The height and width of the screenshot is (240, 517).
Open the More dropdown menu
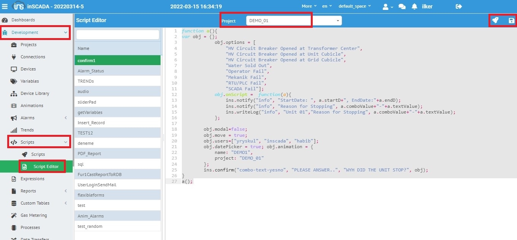click(309, 6)
